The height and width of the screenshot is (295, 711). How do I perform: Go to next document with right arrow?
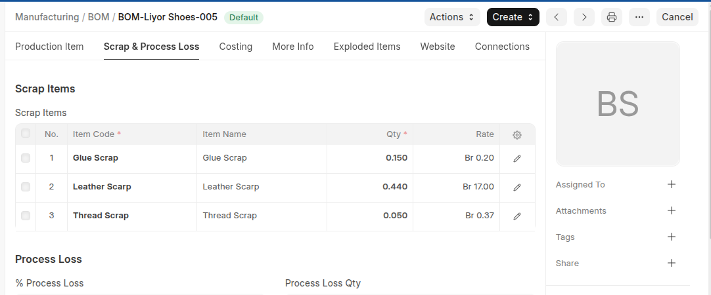(584, 17)
